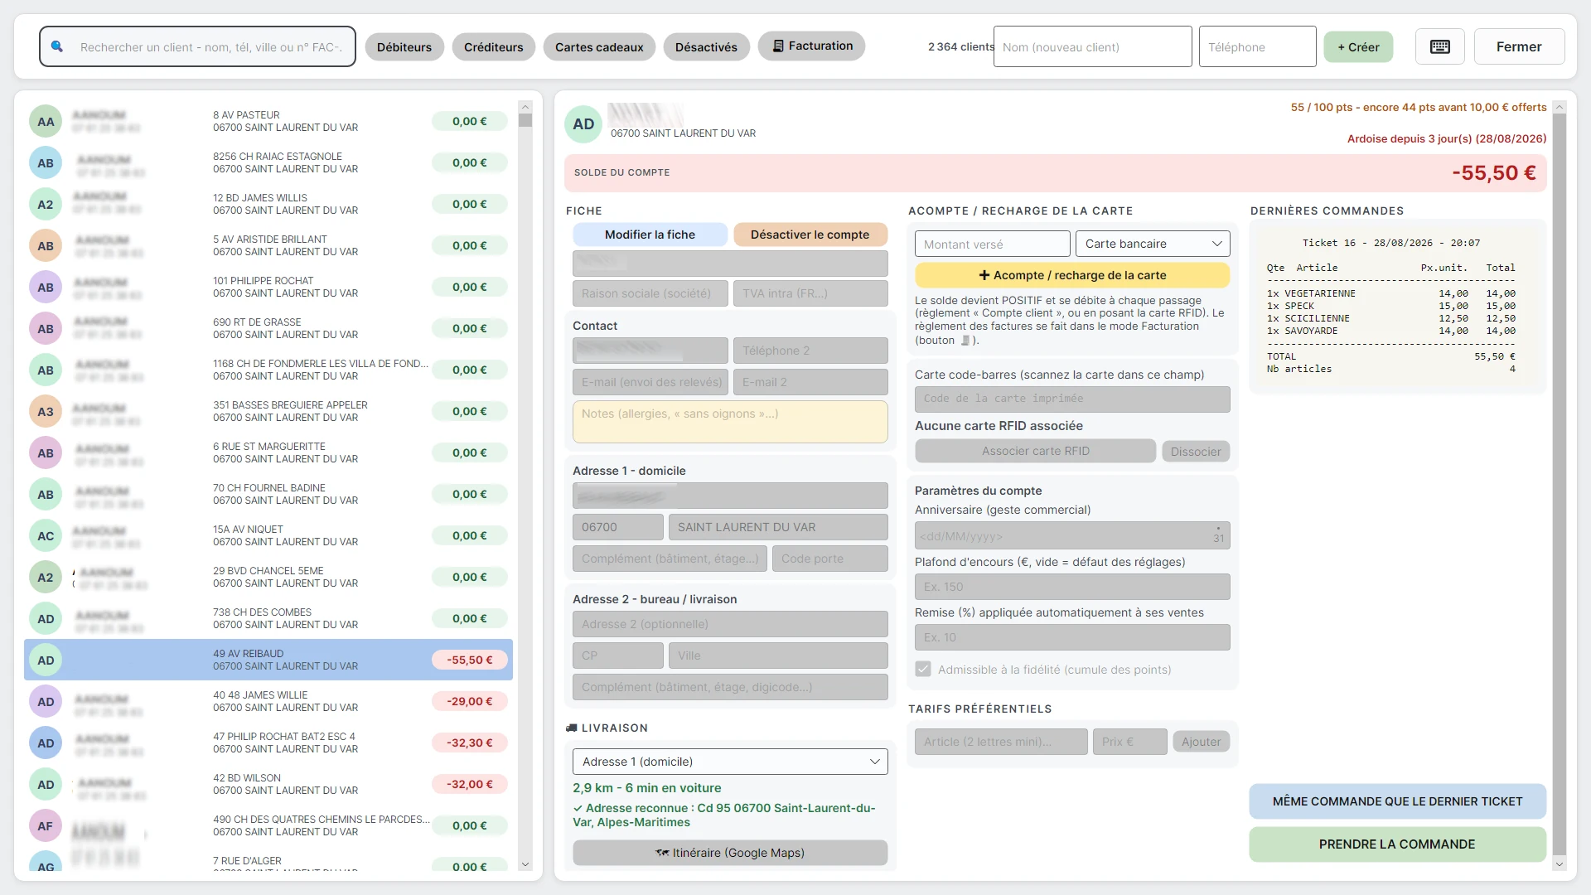Click the calendar icon in Anniversaire field
The width and height of the screenshot is (1591, 895).
1218,535
